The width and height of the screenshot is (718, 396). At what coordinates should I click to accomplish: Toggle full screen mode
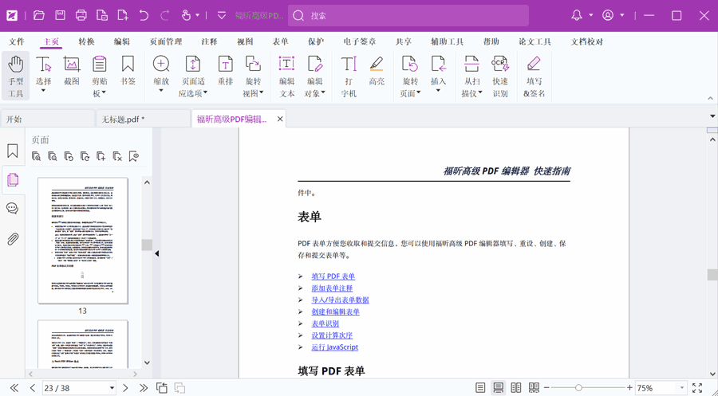(x=697, y=388)
